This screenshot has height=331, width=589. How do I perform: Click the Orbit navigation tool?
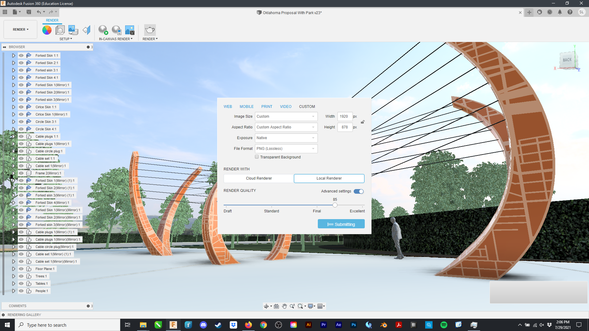point(266,306)
